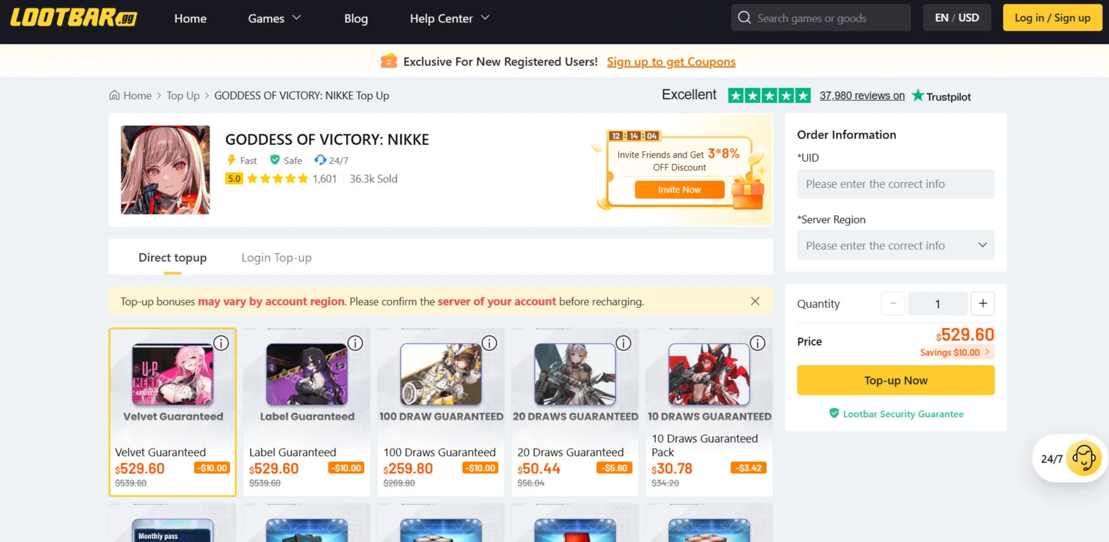The image size is (1109, 542).
Task: Dismiss the top-up bonuses region notice
Action: coord(755,301)
